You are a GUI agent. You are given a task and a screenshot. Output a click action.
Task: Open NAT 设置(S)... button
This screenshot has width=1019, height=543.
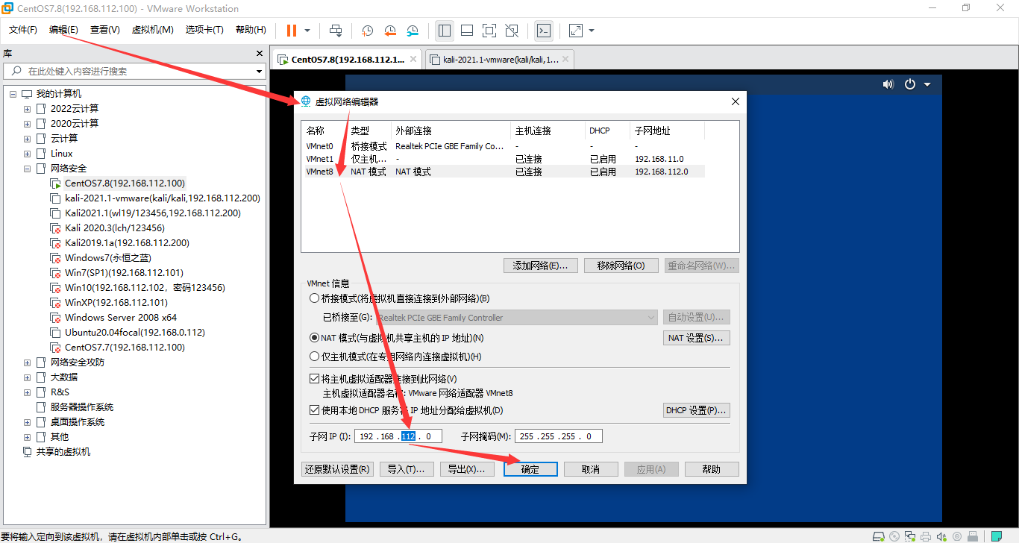tap(697, 338)
